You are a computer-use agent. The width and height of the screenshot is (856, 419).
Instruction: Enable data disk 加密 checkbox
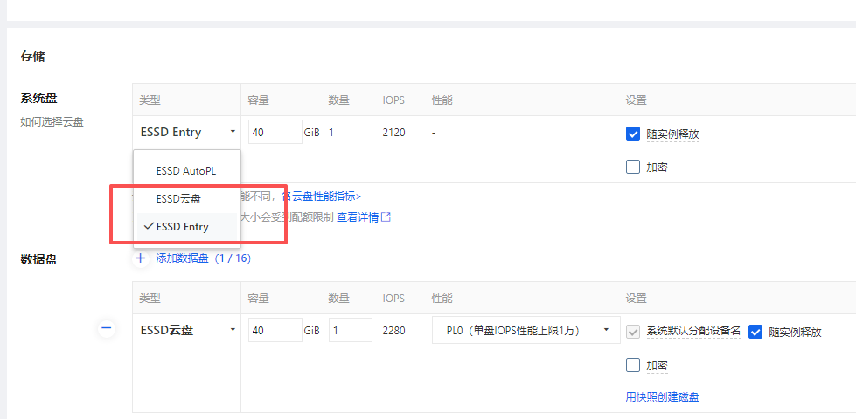pyautogui.click(x=633, y=365)
